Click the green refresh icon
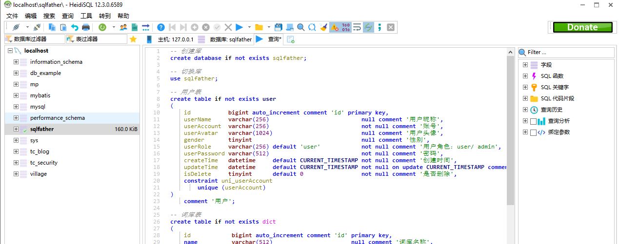Viewport: 619px width, 244px height. point(102,27)
